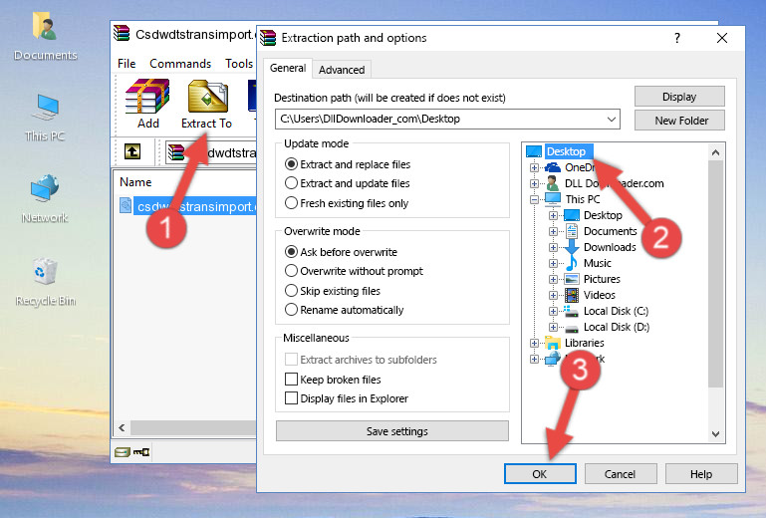Expand Local Disk (C:) node
The width and height of the screenshot is (766, 518).
[553, 311]
